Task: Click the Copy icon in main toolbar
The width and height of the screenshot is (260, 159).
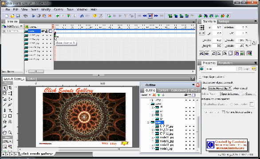Action: click(39, 16)
